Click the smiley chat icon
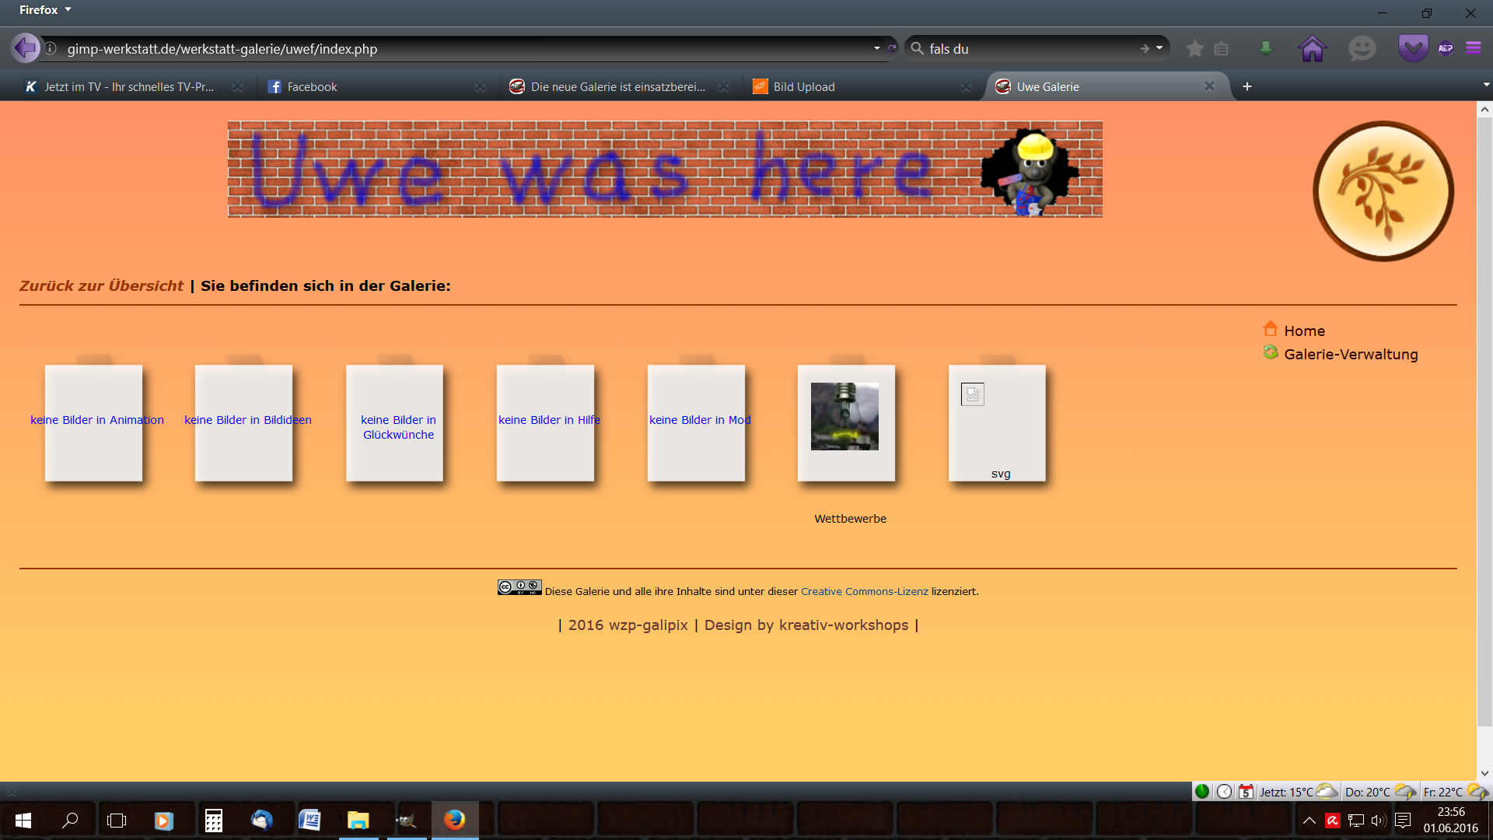The height and width of the screenshot is (840, 1493). point(1362,49)
